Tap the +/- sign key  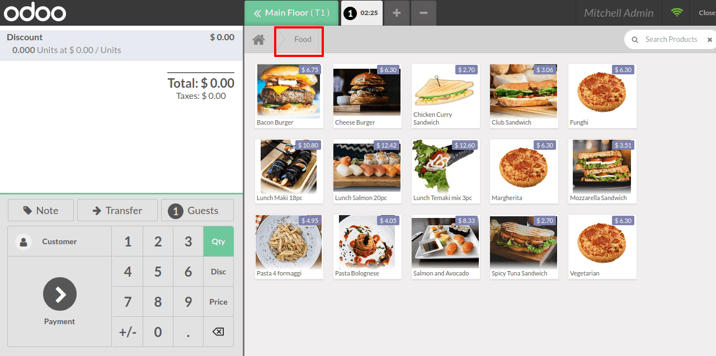pyautogui.click(x=128, y=332)
